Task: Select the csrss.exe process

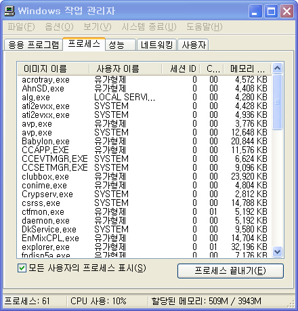Action: click(144, 203)
